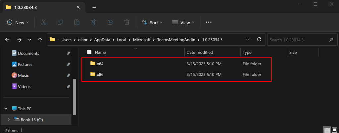Image resolution: width=339 pixels, height=133 pixels.
Task: Click the Paste clipboard icon
Action: (77, 22)
